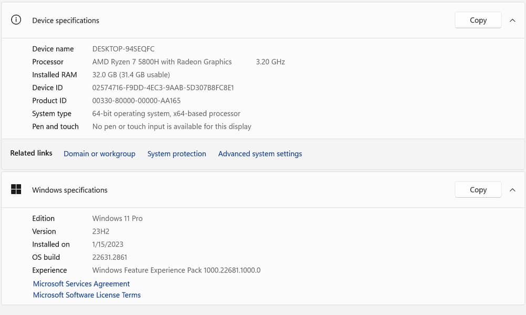Image resolution: width=526 pixels, height=315 pixels.
Task: Click the Device specifications heading text
Action: (x=66, y=20)
